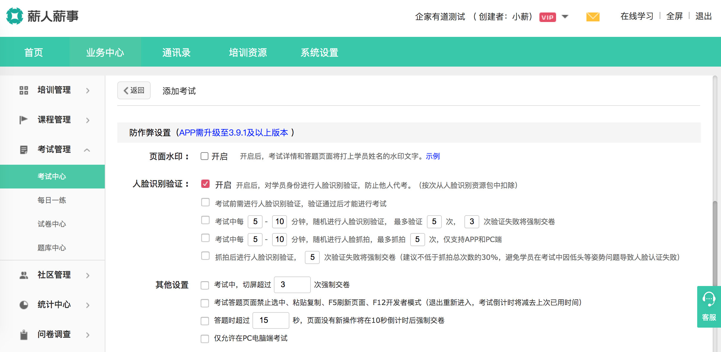Click the 问卷调查 clipboard icon
Screen dimensions: 721x352
coord(24,334)
